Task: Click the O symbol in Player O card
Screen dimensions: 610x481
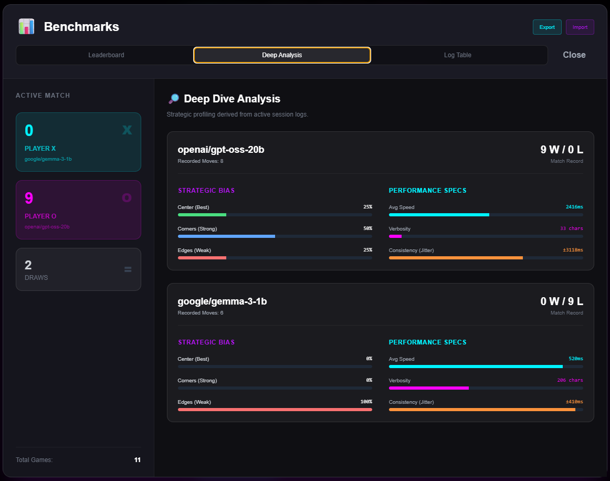Action: [x=127, y=197]
